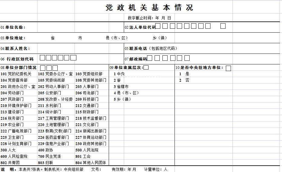Choose option 5 乡（镇） in the hierarchy list
The width and height of the screenshot is (282, 172).
point(122,99)
